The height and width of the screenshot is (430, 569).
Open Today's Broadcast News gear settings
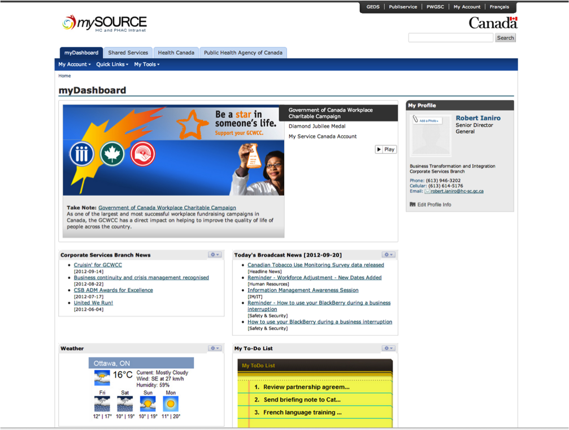click(388, 255)
